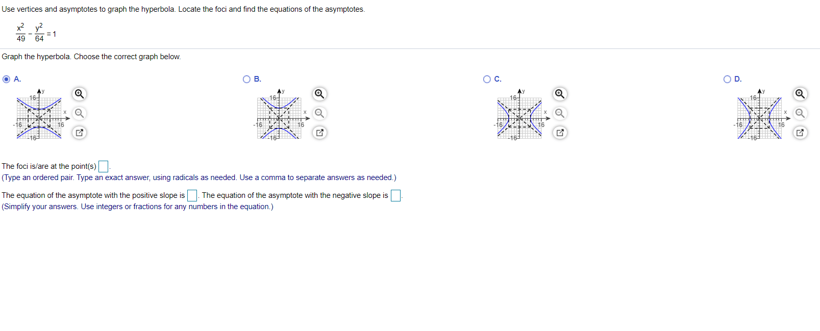The width and height of the screenshot is (820, 331).
Task: Zoom in on graph C
Action: coord(560,94)
